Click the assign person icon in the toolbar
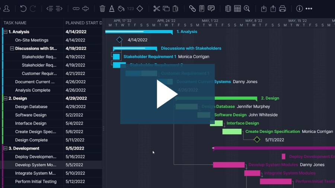This screenshot has width=335, height=188. point(6,9)
